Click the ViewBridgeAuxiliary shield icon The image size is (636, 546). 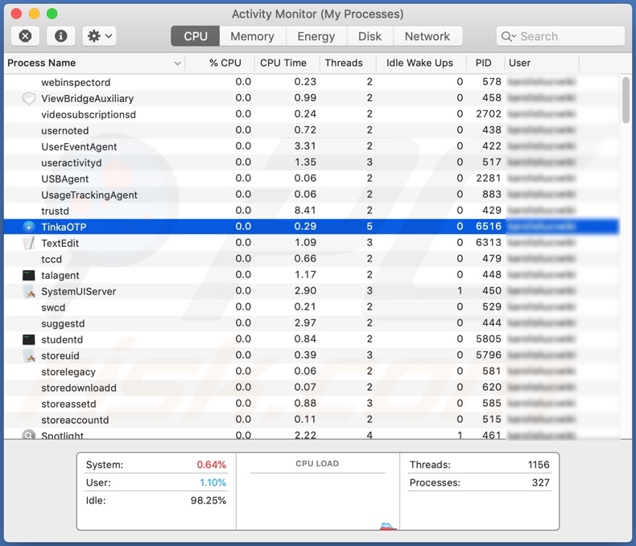tap(29, 98)
